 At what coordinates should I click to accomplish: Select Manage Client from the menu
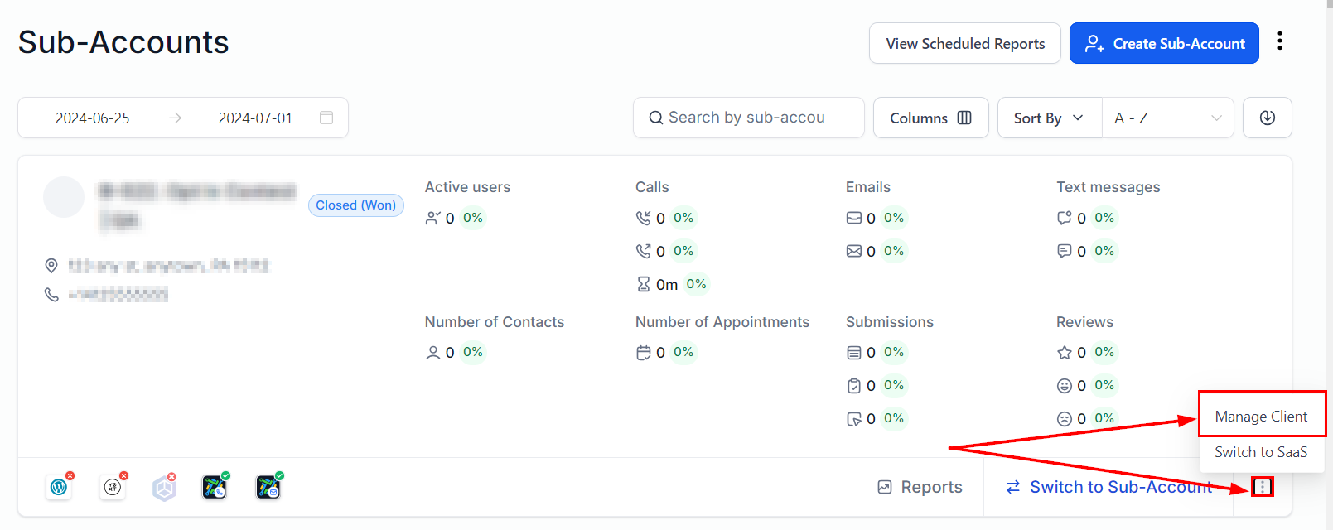(x=1261, y=417)
